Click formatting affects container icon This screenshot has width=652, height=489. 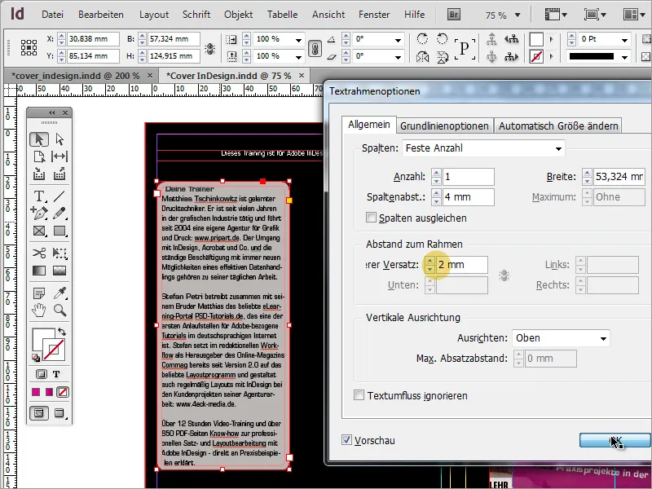pyautogui.click(x=41, y=374)
